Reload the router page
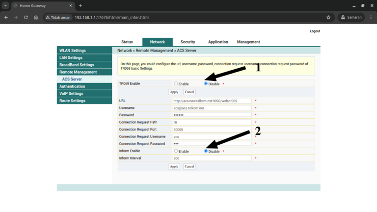 (x=26, y=17)
